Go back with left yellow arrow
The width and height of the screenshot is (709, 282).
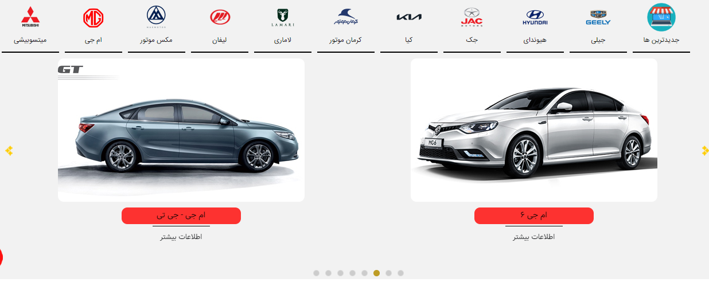click(9, 151)
